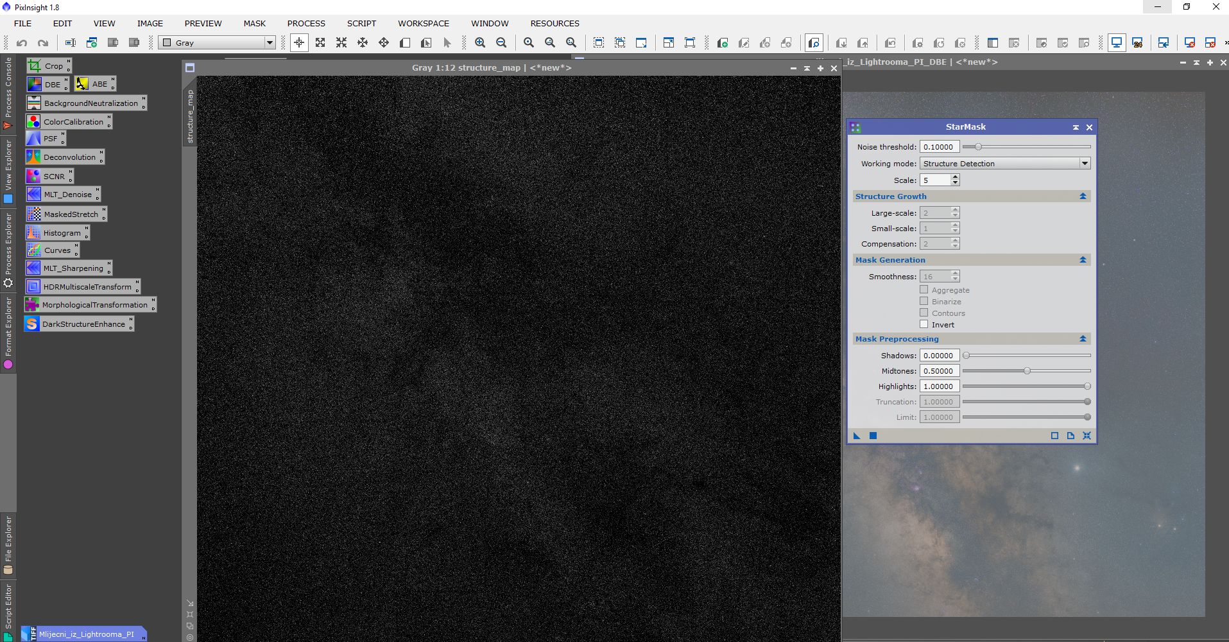Image resolution: width=1229 pixels, height=642 pixels.
Task: Open the DBE process icon
Action: tap(47, 84)
